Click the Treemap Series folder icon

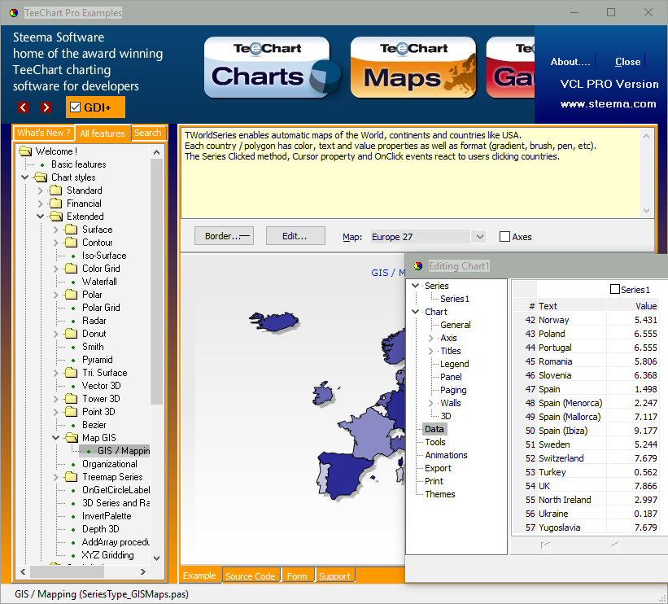click(x=71, y=477)
